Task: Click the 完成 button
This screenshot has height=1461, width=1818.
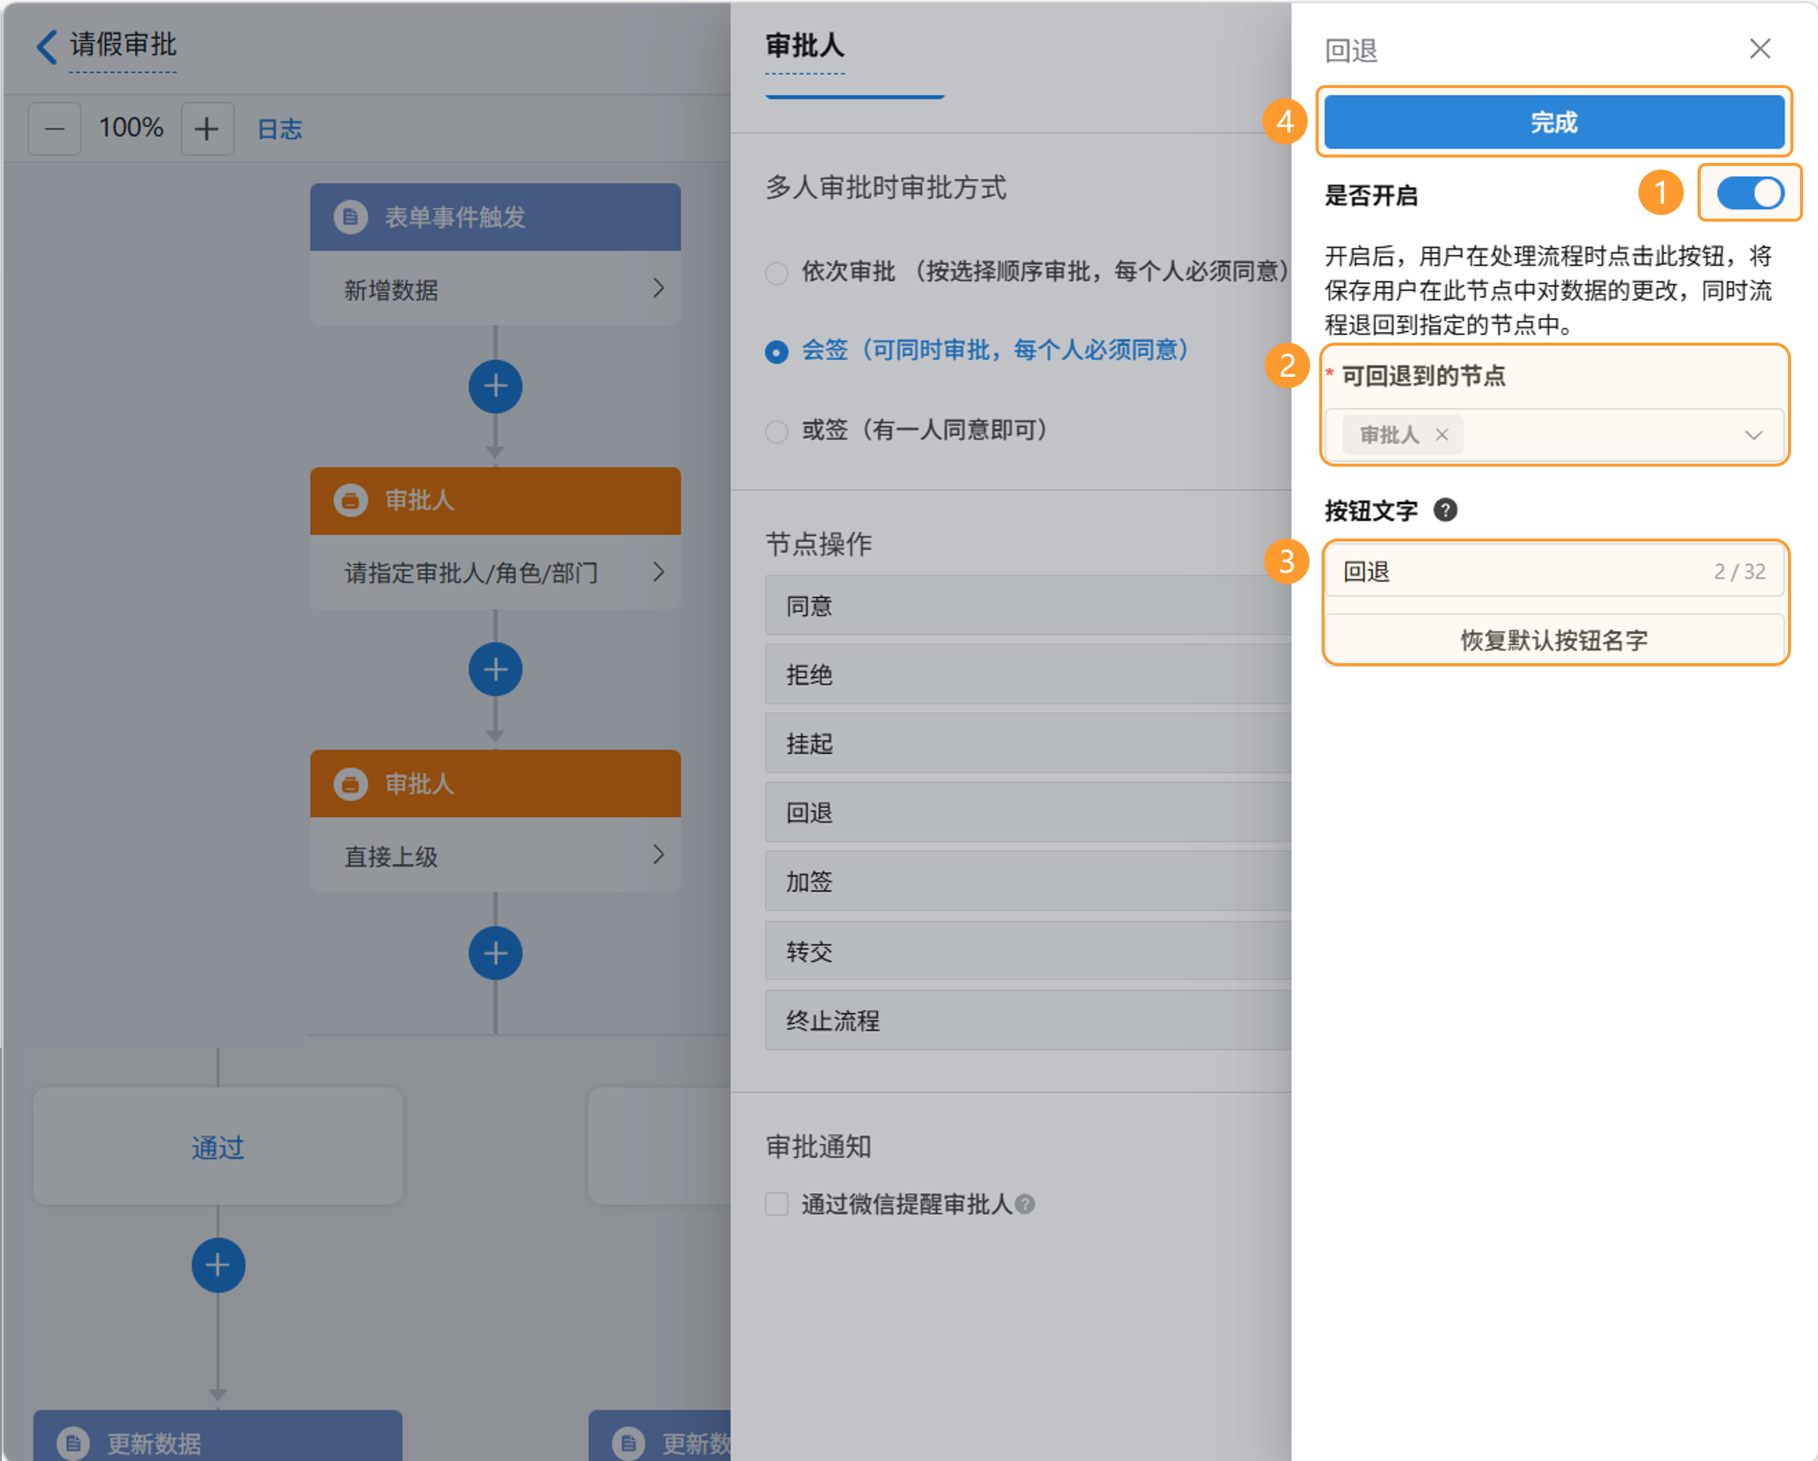Action: [1553, 122]
